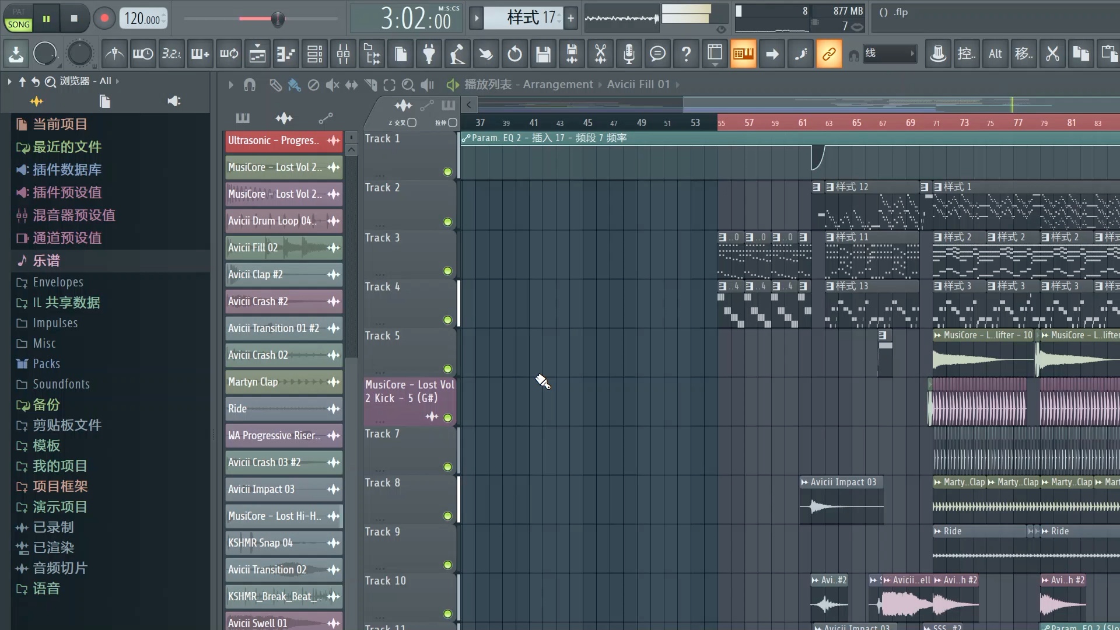Open the help question mark icon
Image resolution: width=1120 pixels, height=630 pixels.
(x=686, y=54)
